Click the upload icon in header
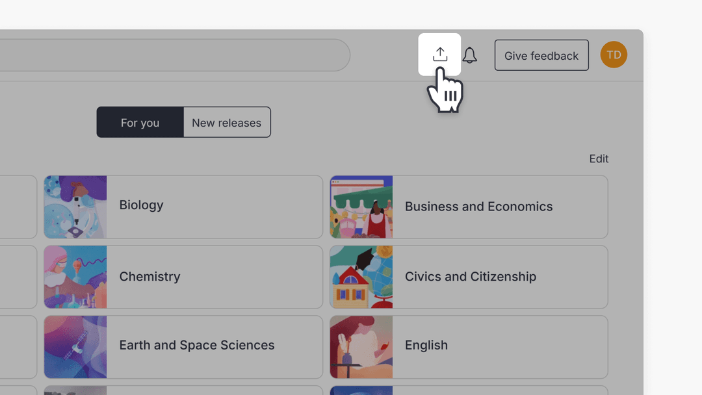702x395 pixels. click(440, 55)
